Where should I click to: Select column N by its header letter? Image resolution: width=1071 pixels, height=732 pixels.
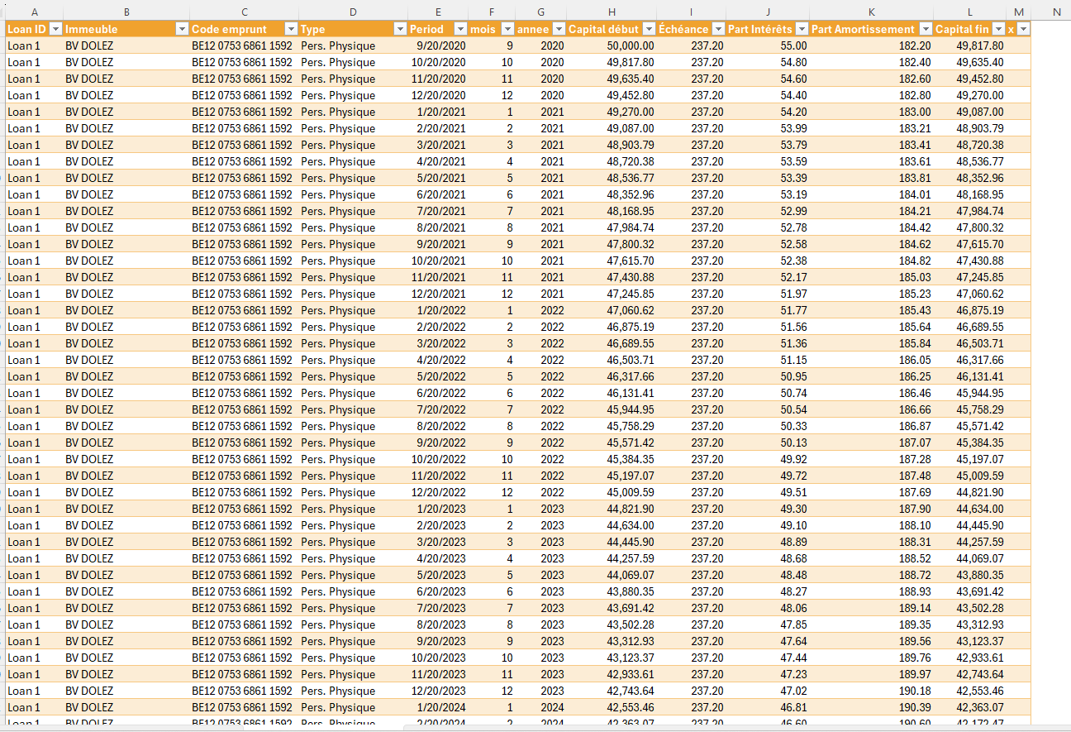click(1057, 12)
